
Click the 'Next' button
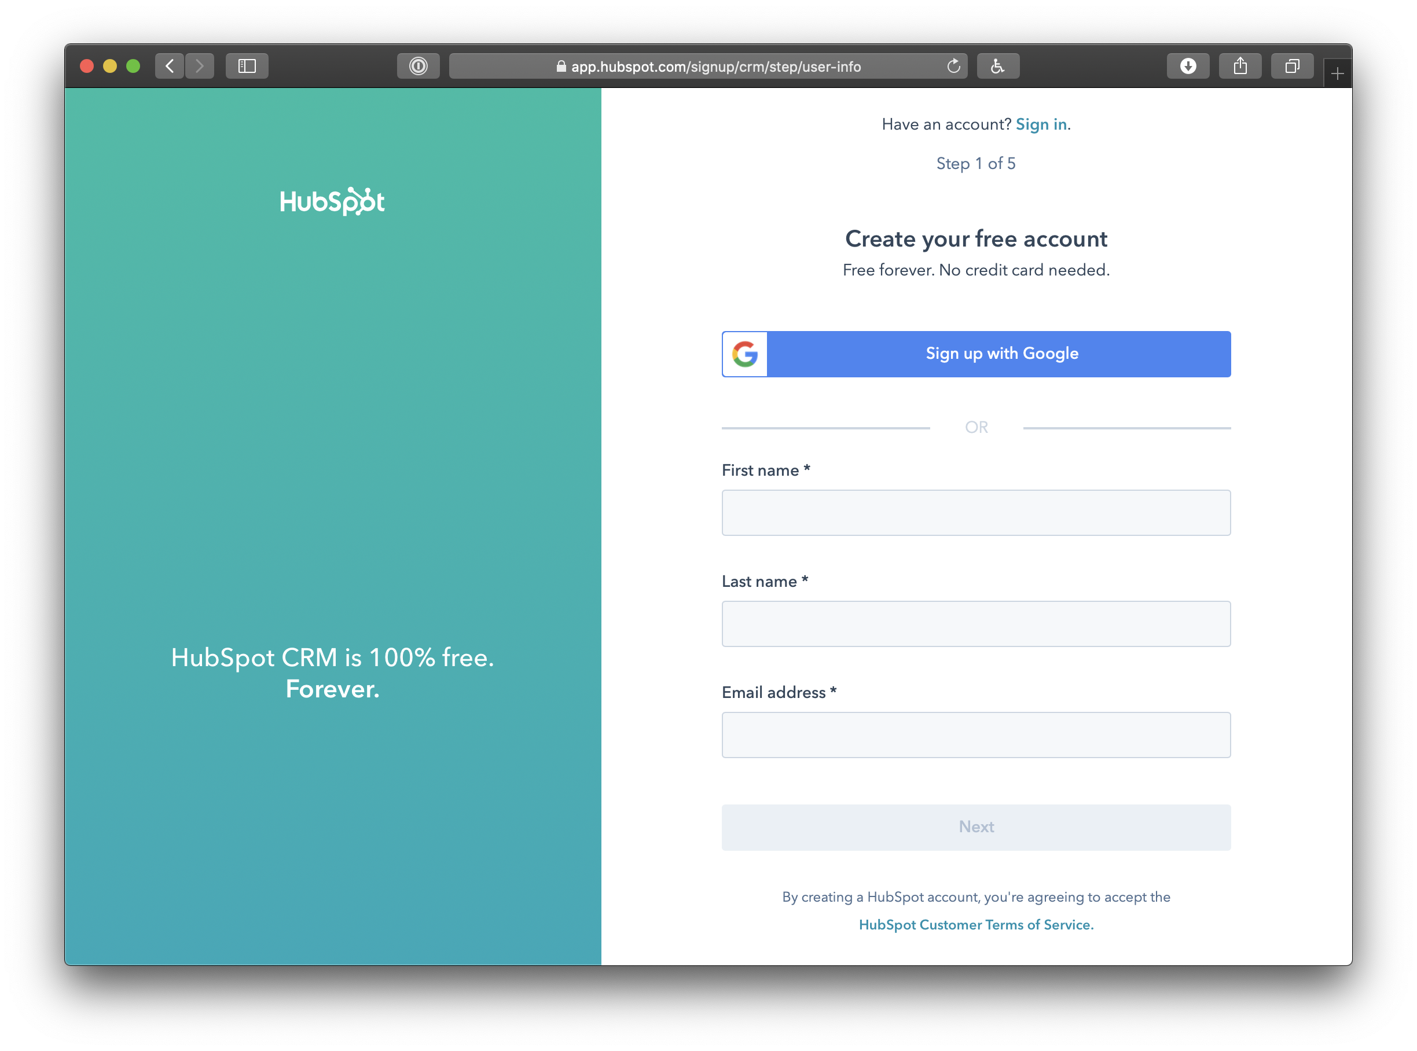977,827
